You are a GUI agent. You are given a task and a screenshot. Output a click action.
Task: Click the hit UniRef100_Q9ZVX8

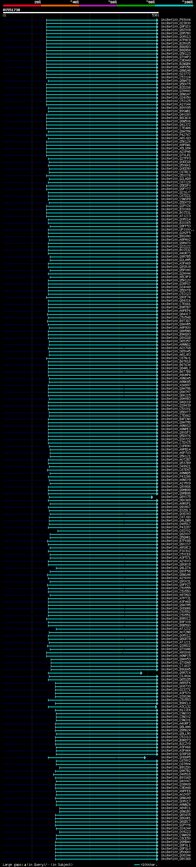click(176, 30)
